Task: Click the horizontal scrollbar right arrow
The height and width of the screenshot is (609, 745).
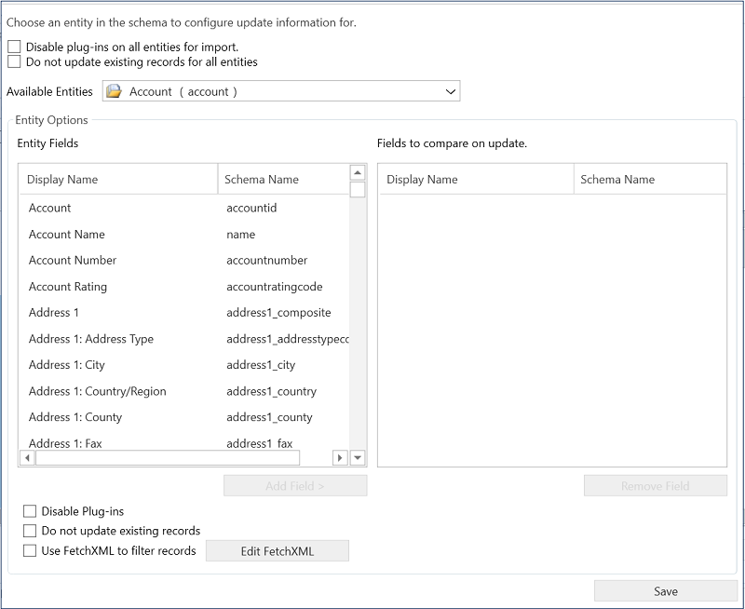Action: (x=340, y=458)
